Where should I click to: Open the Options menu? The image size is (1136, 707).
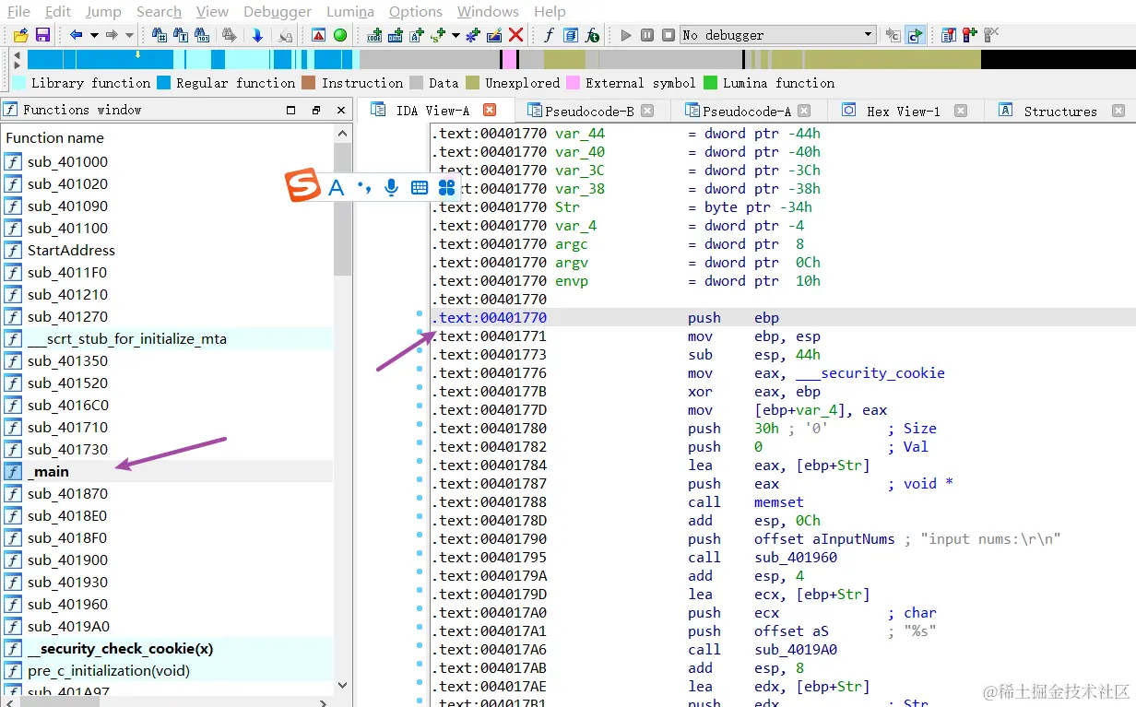(x=416, y=11)
